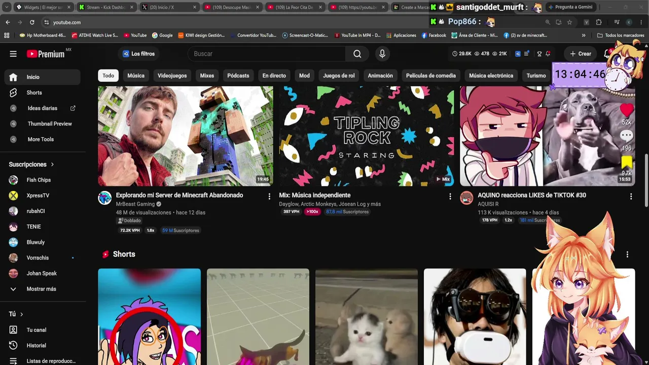Open the Facebook bookmark
Image resolution: width=649 pixels, height=365 pixels.
(434, 35)
